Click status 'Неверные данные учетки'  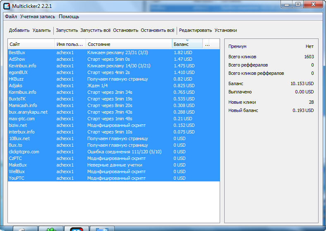[x=115, y=165]
